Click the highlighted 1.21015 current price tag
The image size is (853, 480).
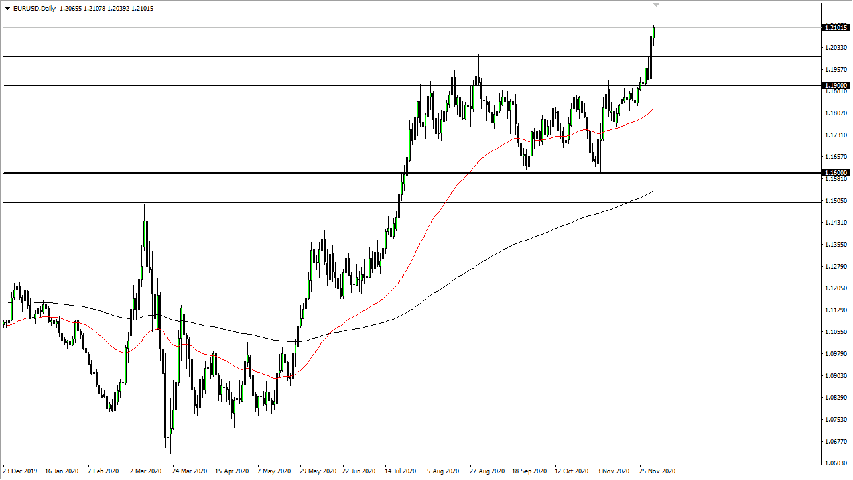(x=834, y=28)
